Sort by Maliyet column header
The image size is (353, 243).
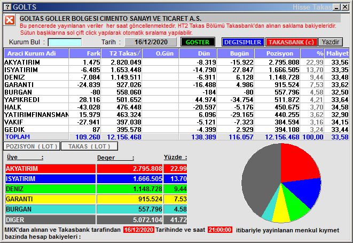tap(337, 53)
